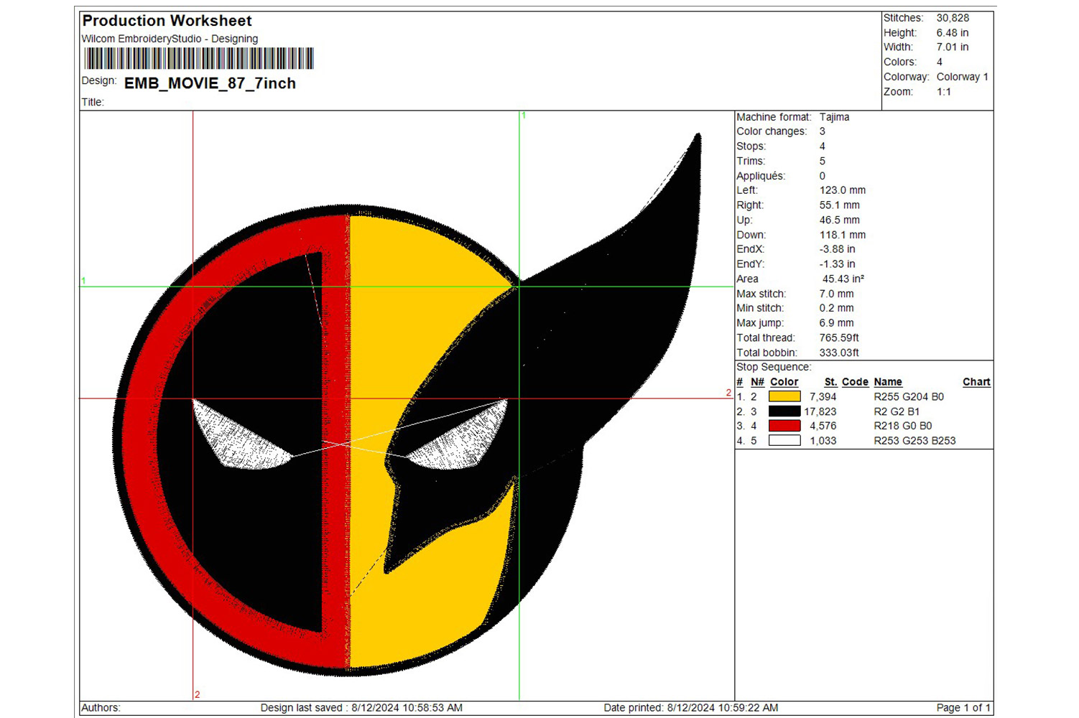Click the EndX value -3.88 in
The height and width of the screenshot is (718, 1079).
pyautogui.click(x=838, y=249)
